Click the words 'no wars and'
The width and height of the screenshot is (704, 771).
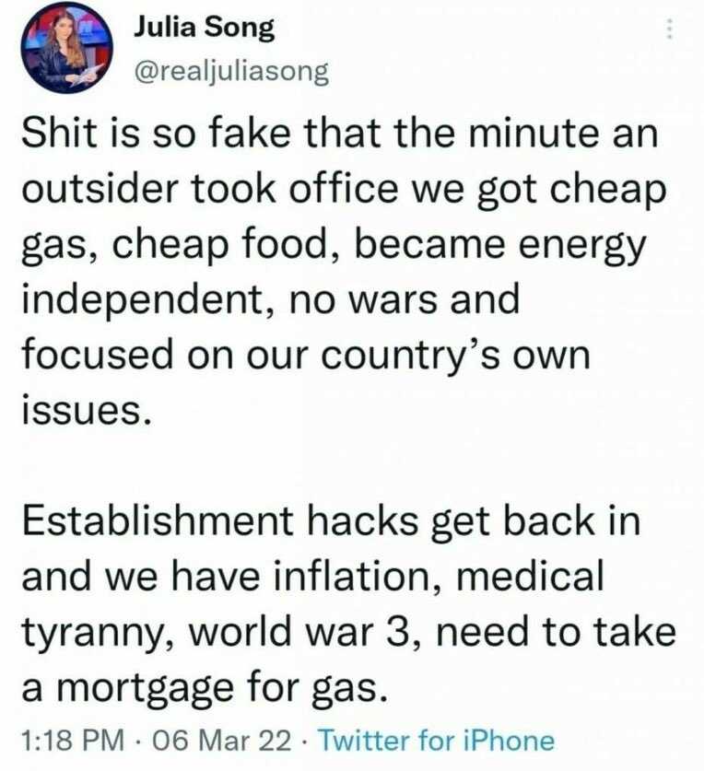click(x=404, y=299)
